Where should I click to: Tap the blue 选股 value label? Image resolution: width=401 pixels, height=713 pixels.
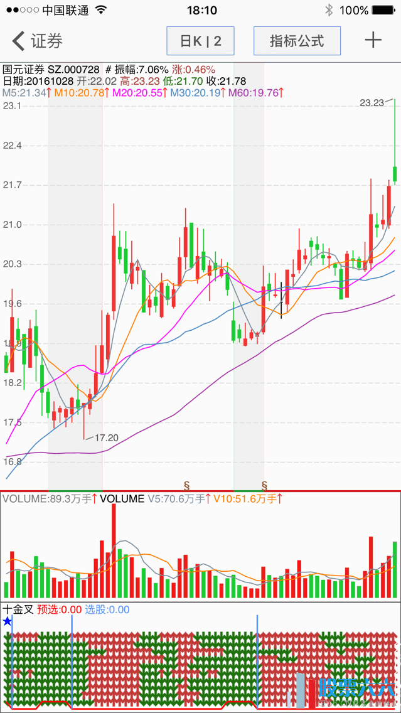tap(107, 609)
